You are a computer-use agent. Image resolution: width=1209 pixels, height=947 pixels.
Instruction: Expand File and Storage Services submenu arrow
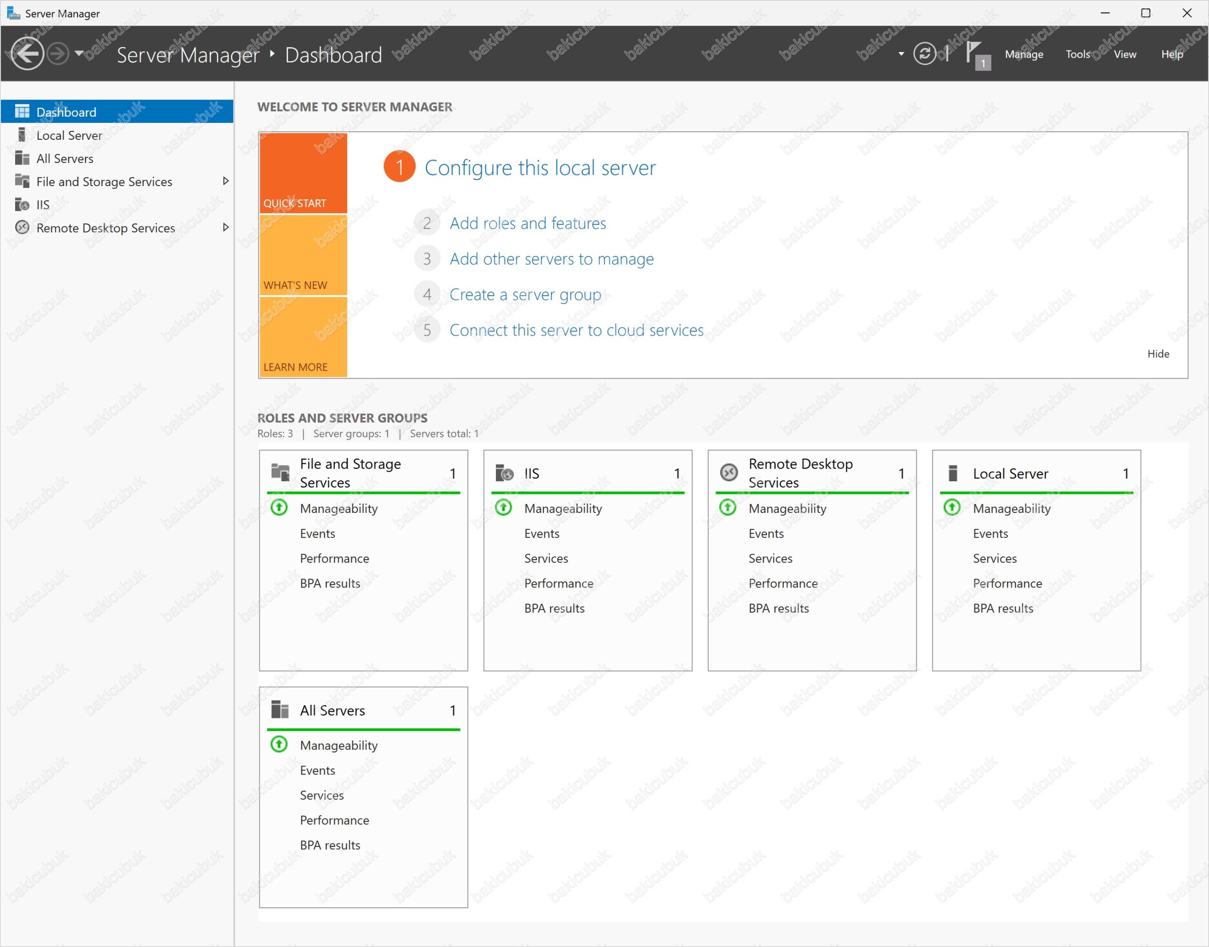coord(226,181)
